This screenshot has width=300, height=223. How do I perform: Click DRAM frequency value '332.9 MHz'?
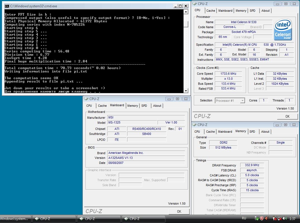(x=252, y=165)
